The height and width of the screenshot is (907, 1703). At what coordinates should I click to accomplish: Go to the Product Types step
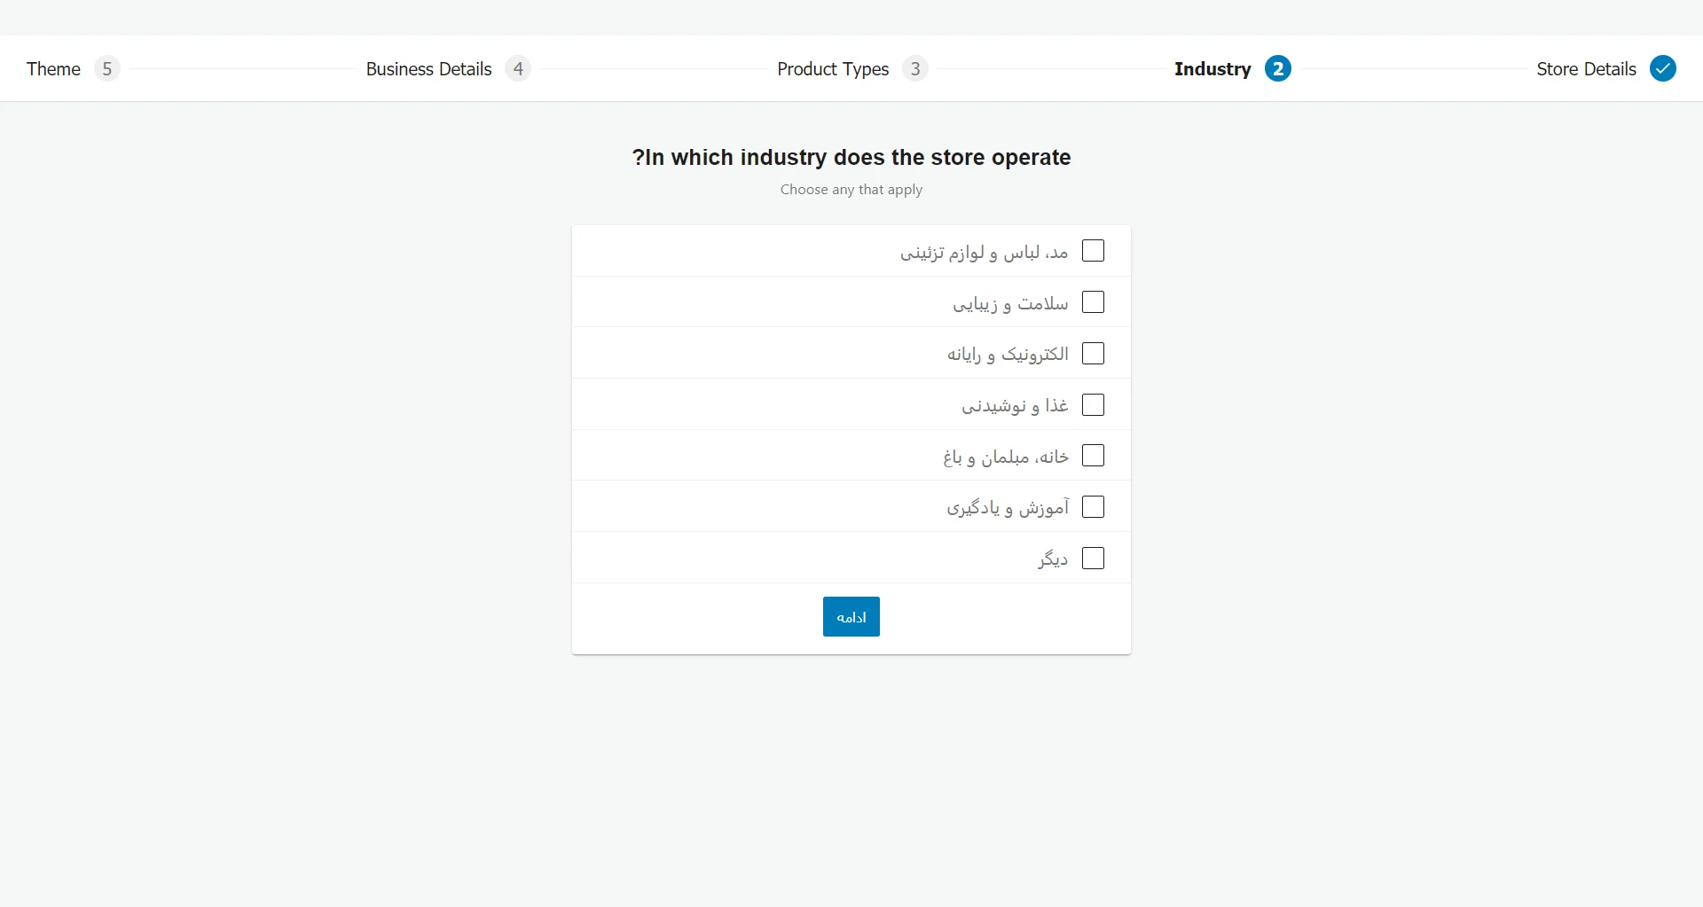pos(832,68)
